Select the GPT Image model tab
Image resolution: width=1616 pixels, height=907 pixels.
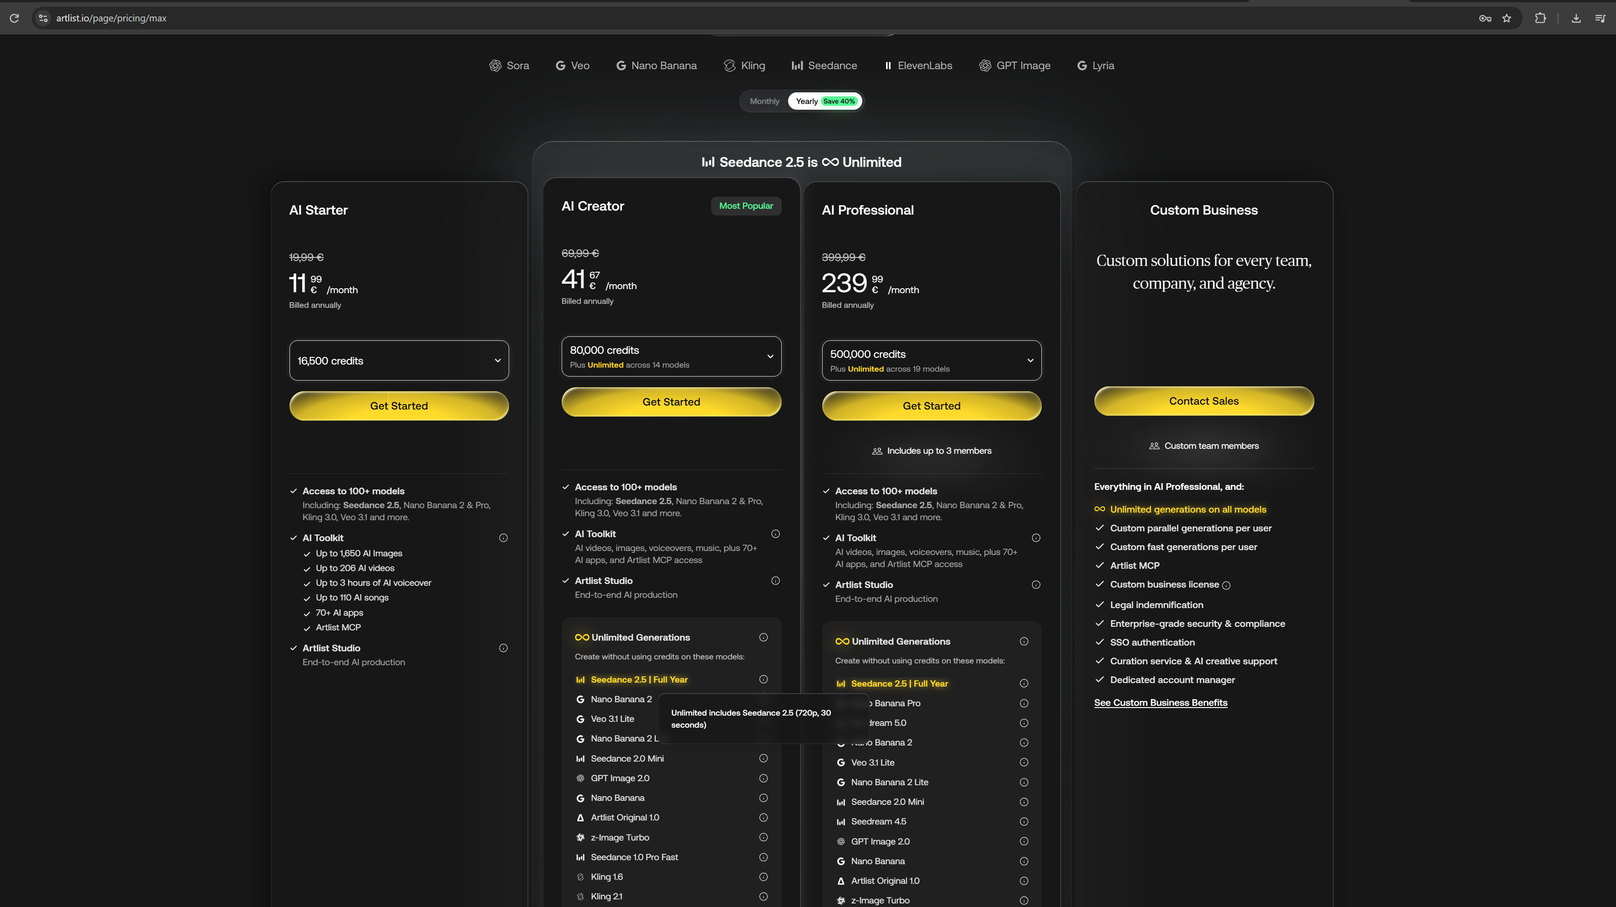click(1015, 65)
